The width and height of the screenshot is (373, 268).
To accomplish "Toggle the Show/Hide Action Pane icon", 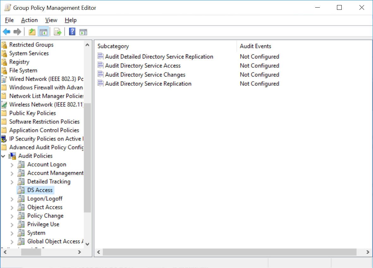I will point(83,32).
